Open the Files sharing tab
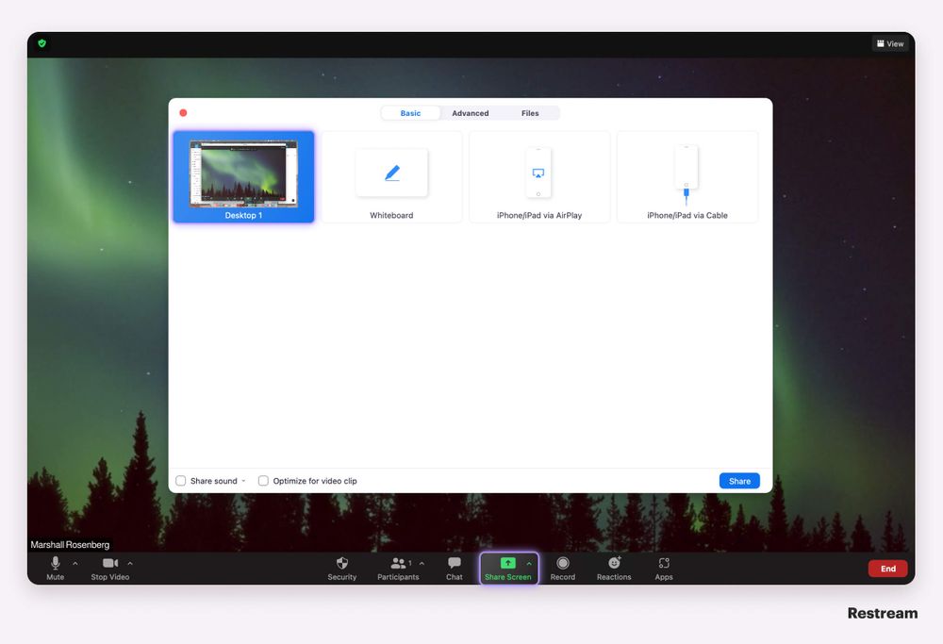943x644 pixels. [x=530, y=112]
